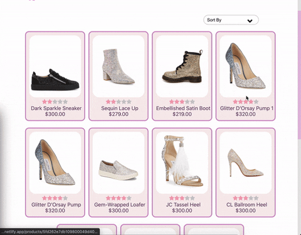The height and width of the screenshot is (235, 301).
Task: Click the Embellished Satin Boot name link
Action: click(183, 108)
